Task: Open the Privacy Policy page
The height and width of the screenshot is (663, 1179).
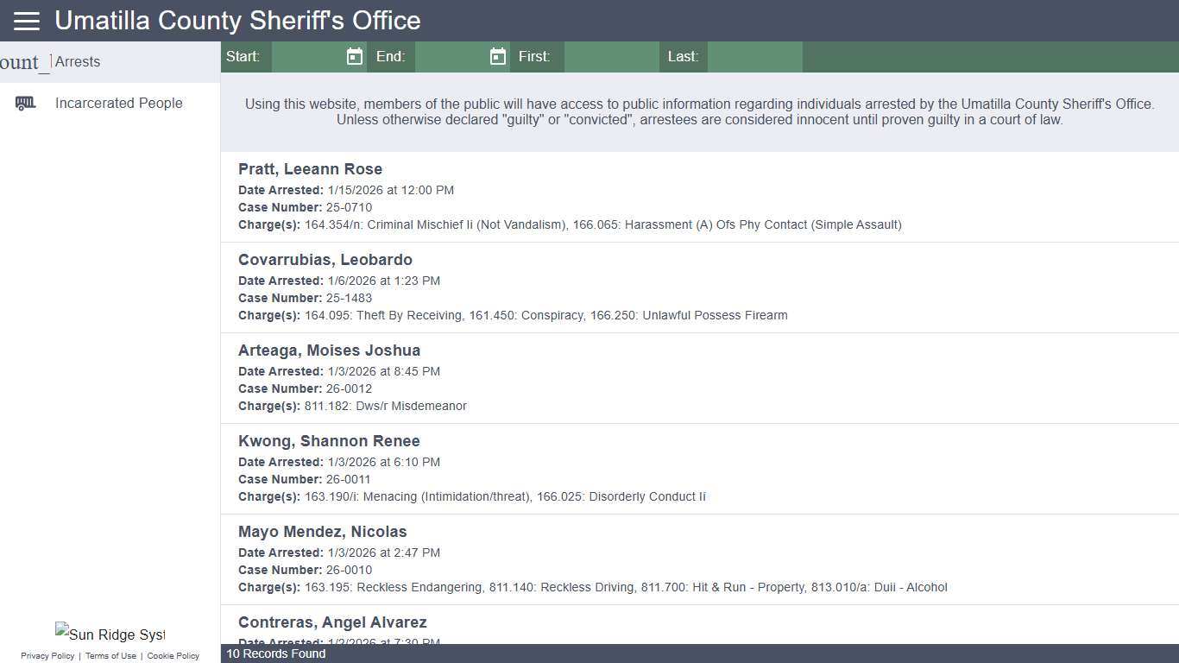Action: tap(47, 655)
